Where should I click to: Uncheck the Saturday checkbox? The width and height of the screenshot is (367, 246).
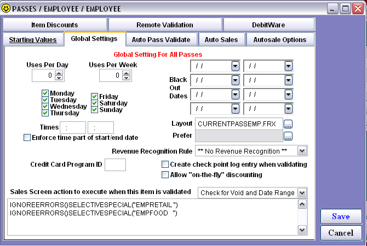click(x=94, y=103)
